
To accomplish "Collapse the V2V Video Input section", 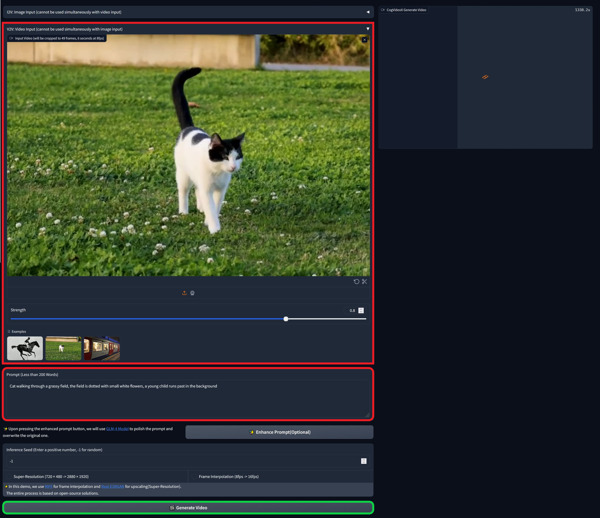I will coord(368,29).
